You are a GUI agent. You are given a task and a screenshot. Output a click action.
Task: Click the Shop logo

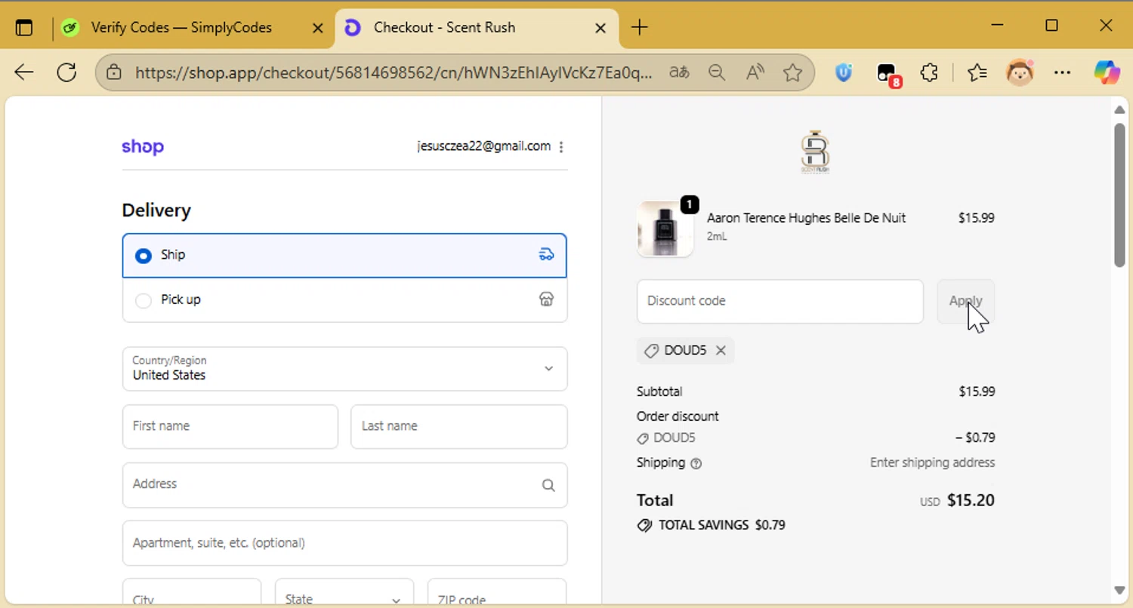point(143,147)
